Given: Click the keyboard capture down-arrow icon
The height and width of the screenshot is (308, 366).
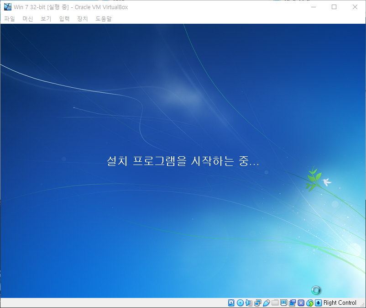Looking at the screenshot, I should (319, 303).
